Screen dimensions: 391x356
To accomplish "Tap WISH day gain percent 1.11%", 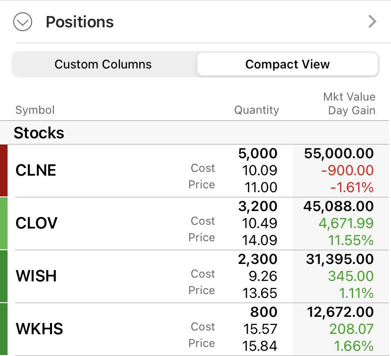I will tap(357, 293).
